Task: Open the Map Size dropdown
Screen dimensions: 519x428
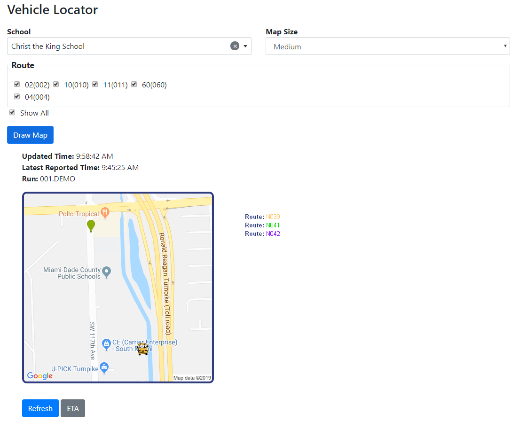Action: click(x=387, y=47)
